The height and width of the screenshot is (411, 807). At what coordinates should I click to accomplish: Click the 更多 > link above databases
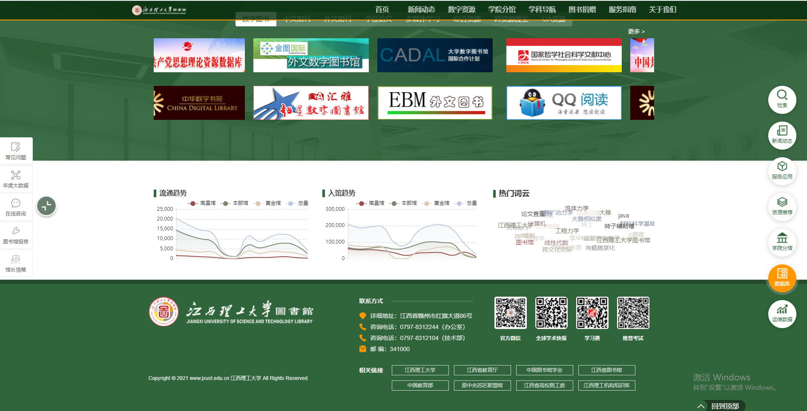pyautogui.click(x=636, y=31)
